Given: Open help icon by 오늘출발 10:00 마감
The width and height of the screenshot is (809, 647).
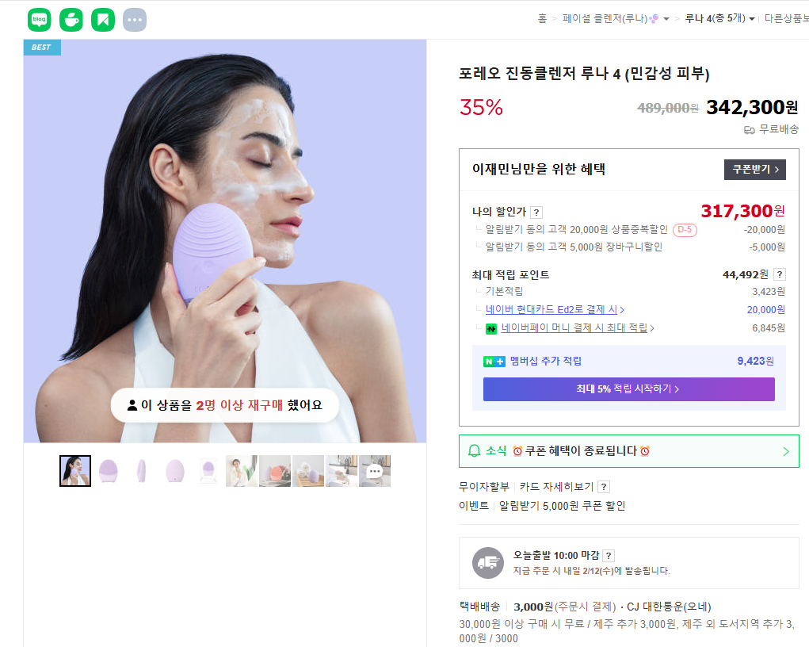Looking at the screenshot, I should click(609, 556).
